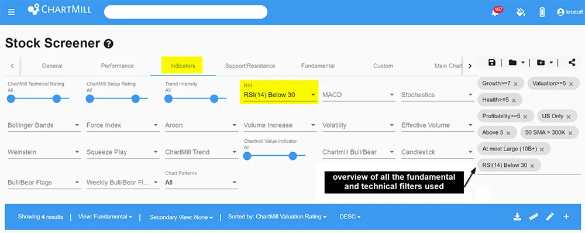
Task: Open notifications bell with 167 badge
Action: click(x=495, y=12)
